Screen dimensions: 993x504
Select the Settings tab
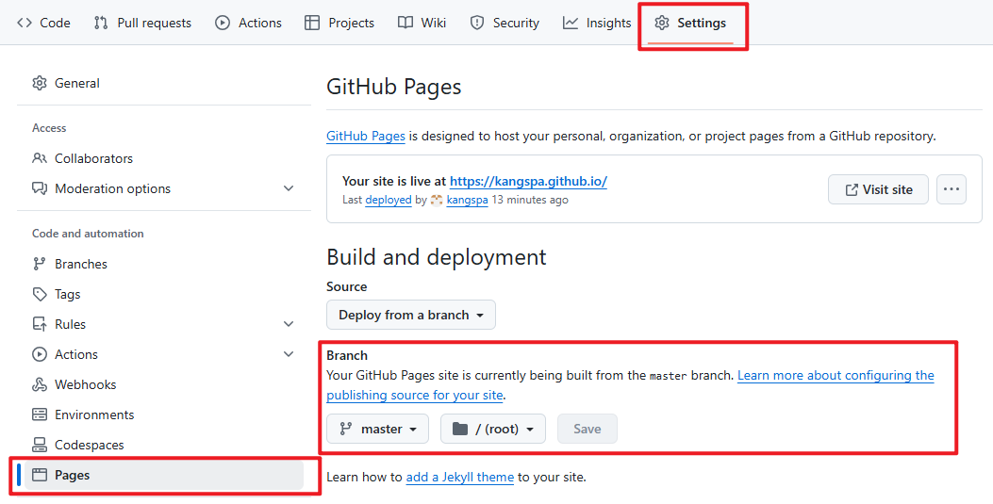point(690,23)
